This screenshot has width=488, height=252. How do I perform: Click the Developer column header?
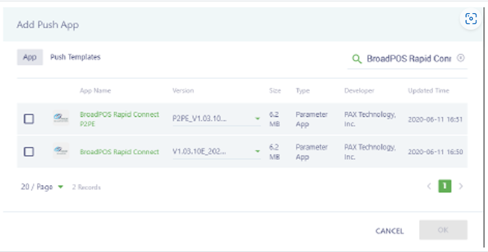click(359, 91)
